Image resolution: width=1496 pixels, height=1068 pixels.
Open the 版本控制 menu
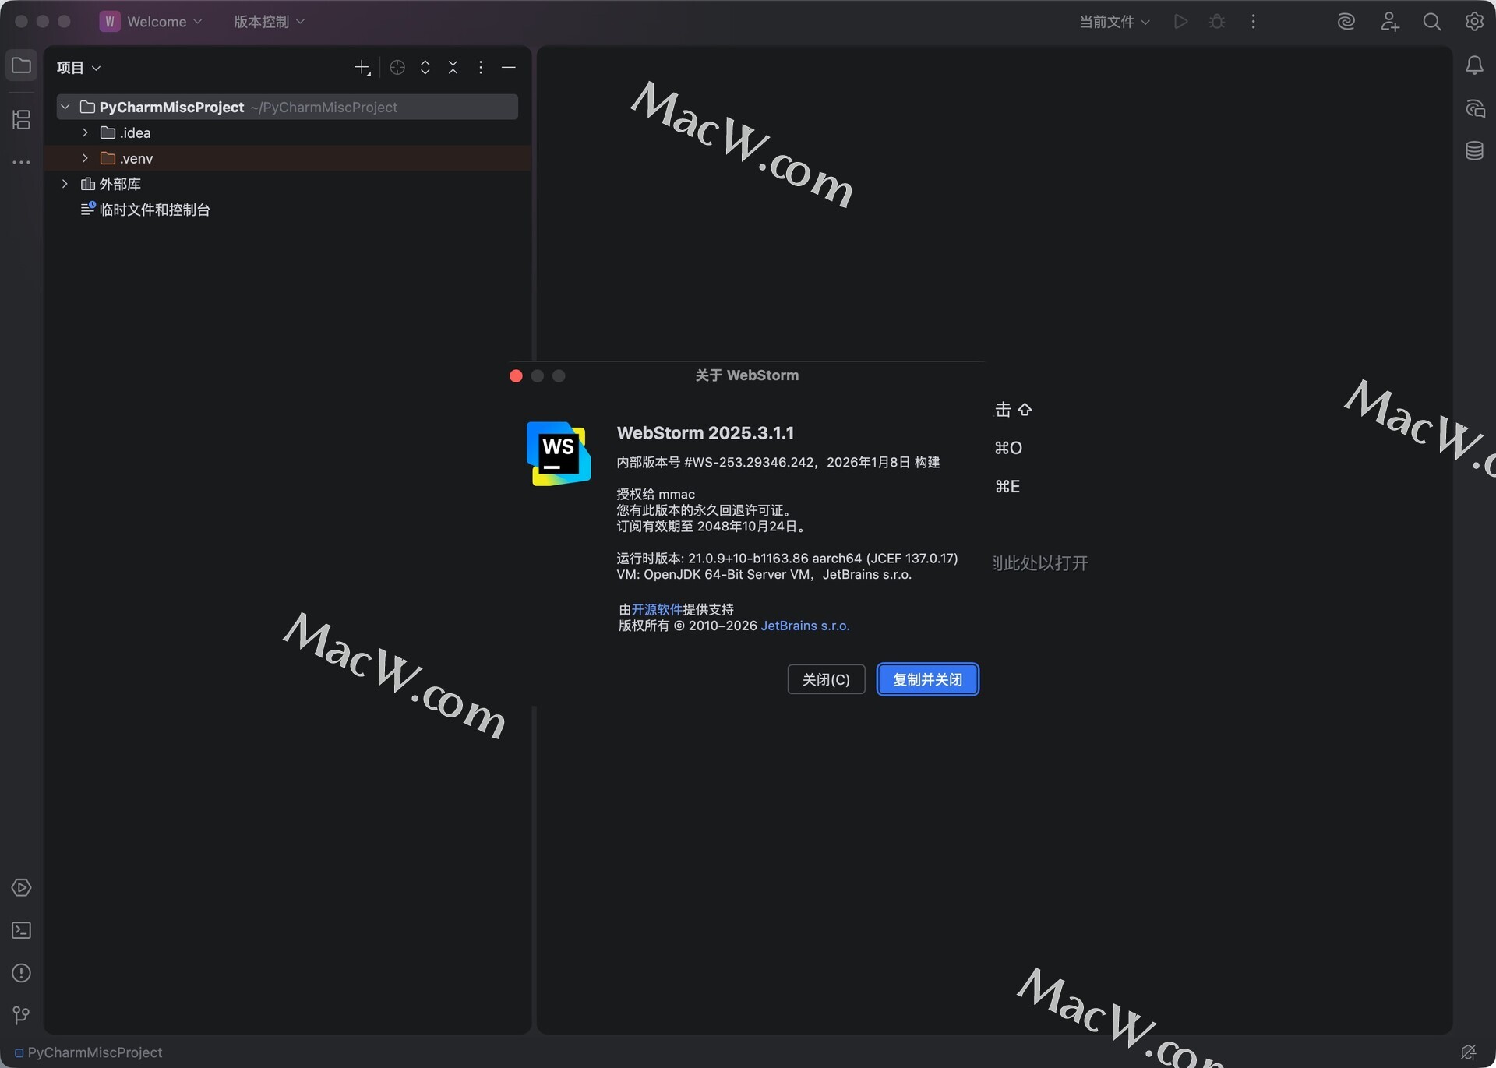269,22
